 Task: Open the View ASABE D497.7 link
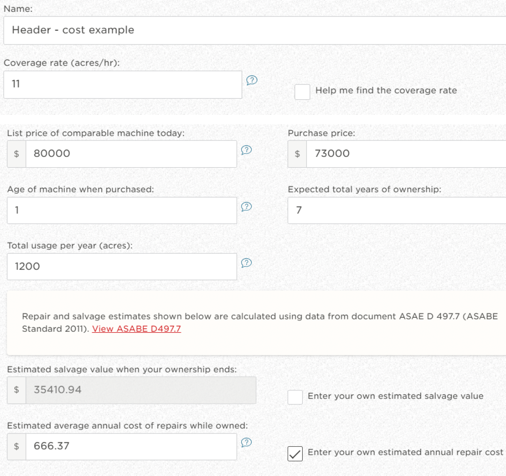pos(136,329)
